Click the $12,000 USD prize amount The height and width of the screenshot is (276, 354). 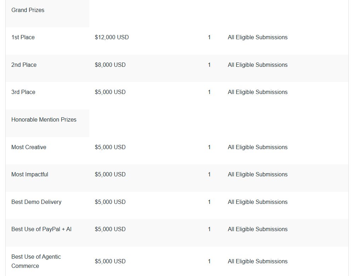112,37
